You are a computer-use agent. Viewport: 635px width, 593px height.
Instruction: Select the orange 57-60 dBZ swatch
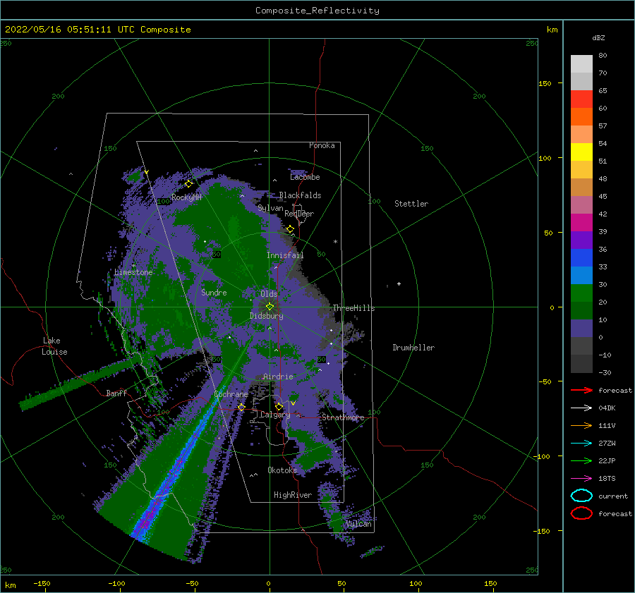point(581,116)
